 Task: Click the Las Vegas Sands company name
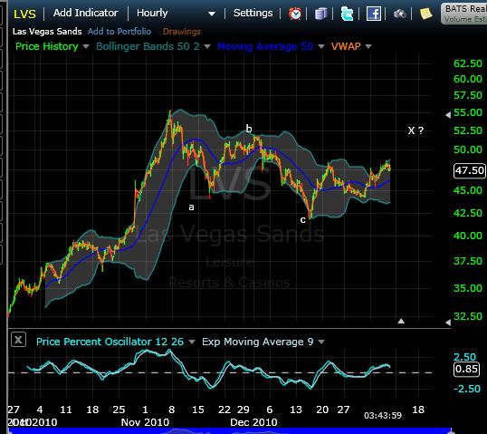[x=47, y=32]
